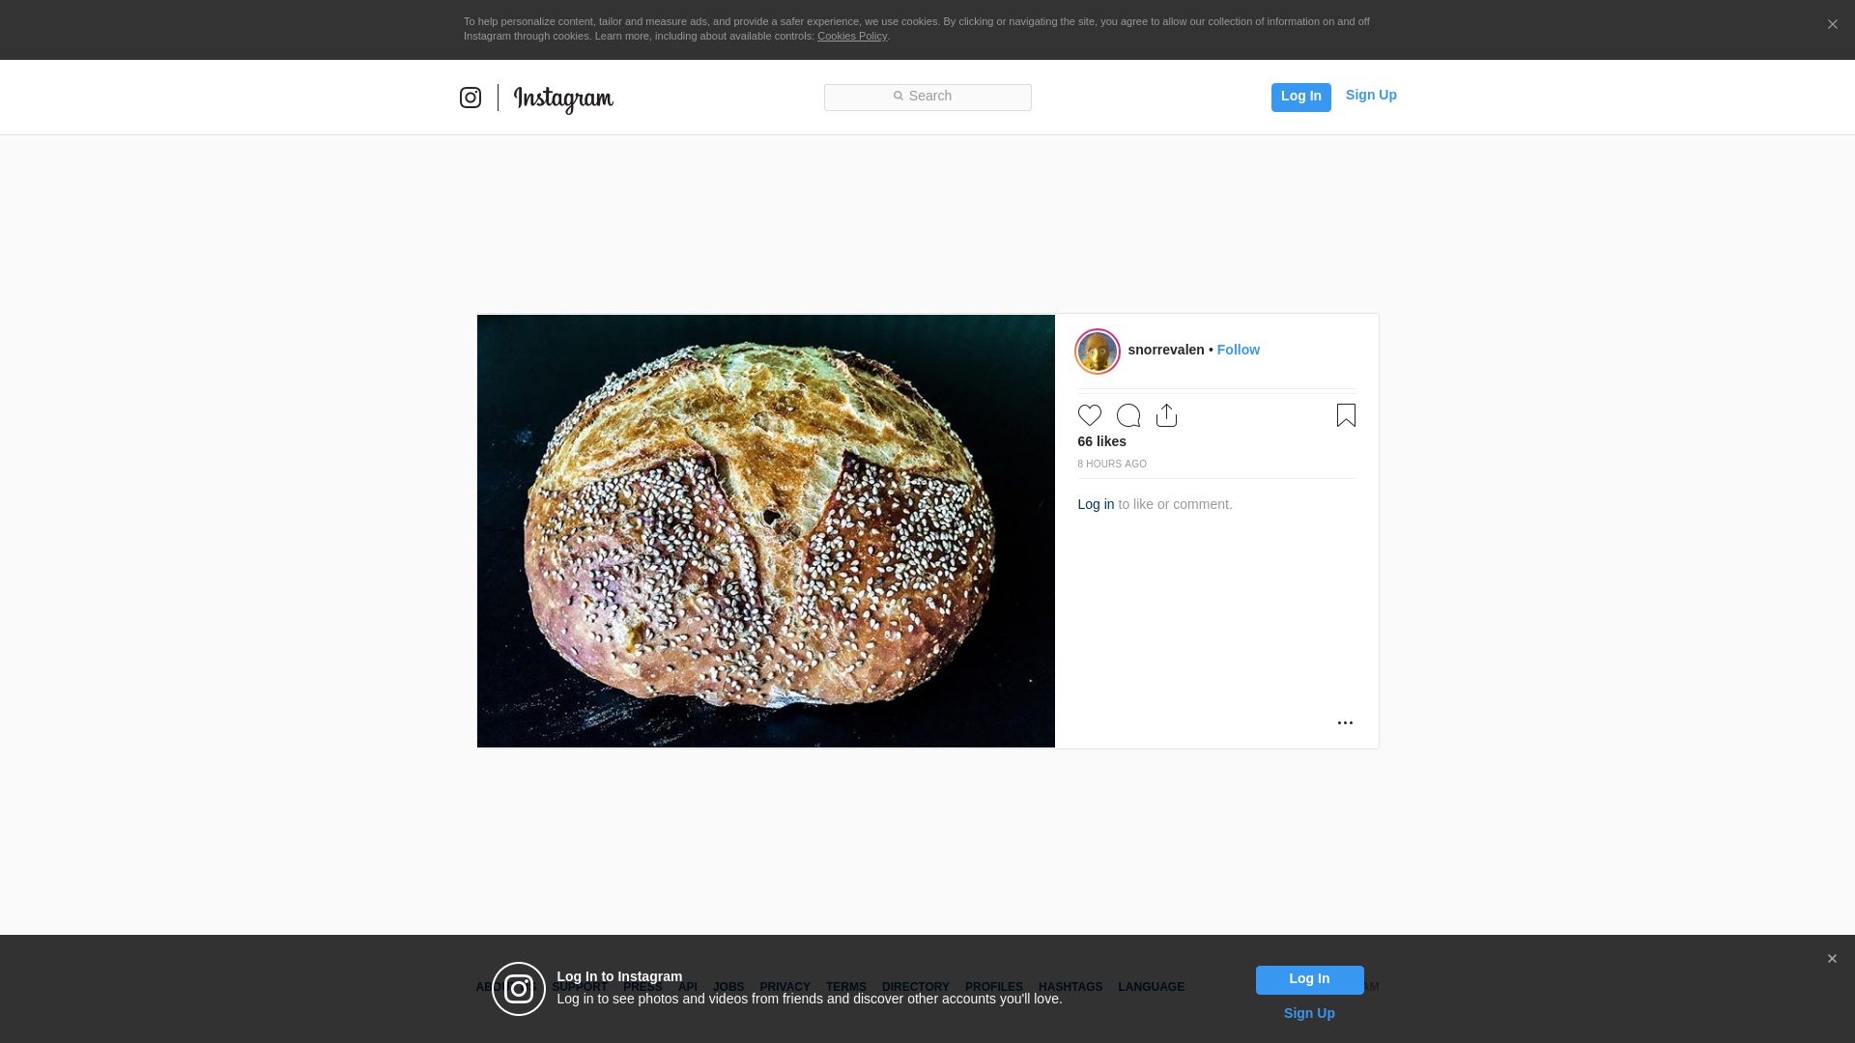Share the post using share icon
Viewport: 1855px width, 1043px height.
pos(1167,415)
